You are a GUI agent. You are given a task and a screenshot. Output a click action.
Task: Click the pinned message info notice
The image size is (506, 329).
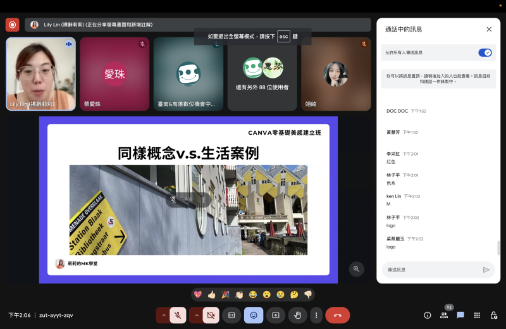pos(438,79)
